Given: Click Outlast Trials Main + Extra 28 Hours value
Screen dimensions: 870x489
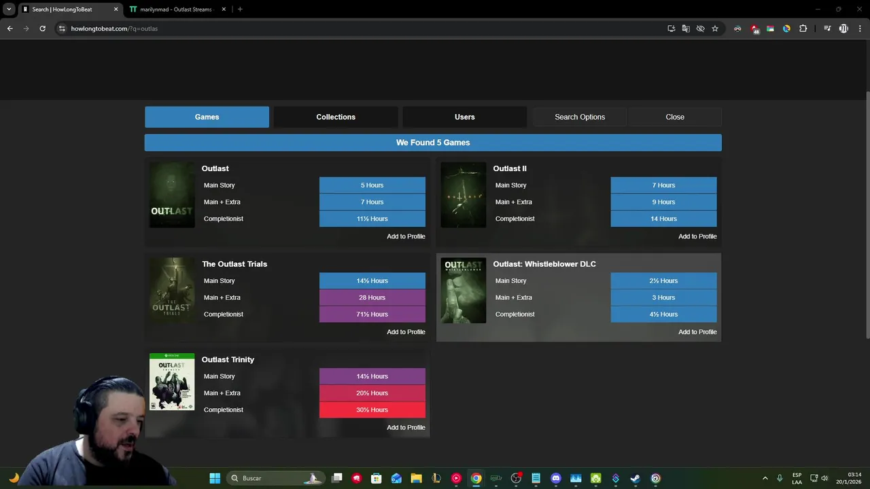Looking at the screenshot, I should point(372,297).
